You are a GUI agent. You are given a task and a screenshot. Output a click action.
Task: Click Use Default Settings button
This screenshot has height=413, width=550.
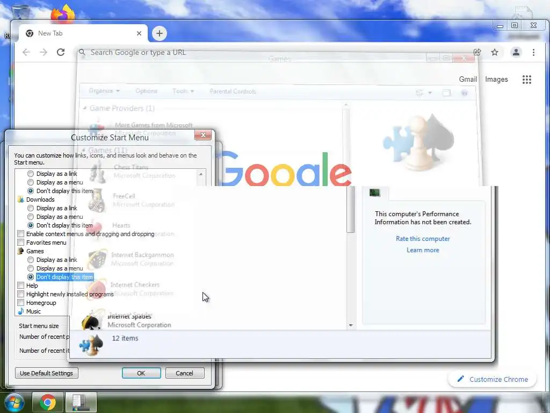pyautogui.click(x=47, y=373)
